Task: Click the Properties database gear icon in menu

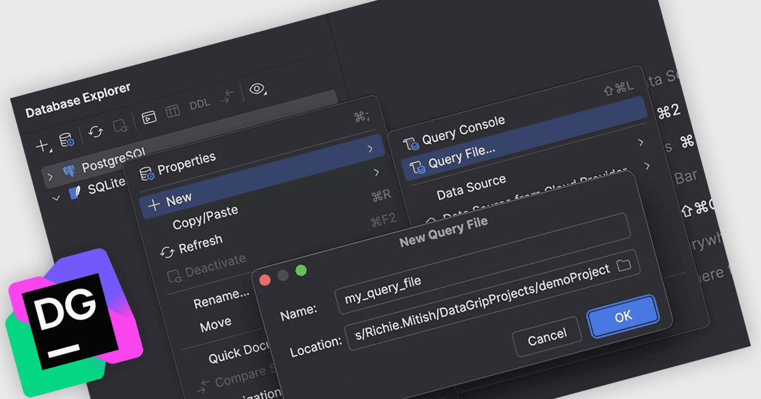Action: point(146,173)
